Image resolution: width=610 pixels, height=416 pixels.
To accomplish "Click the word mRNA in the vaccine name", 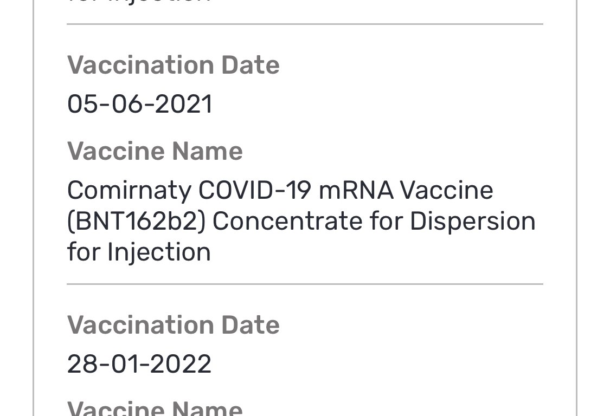I will [x=356, y=191].
